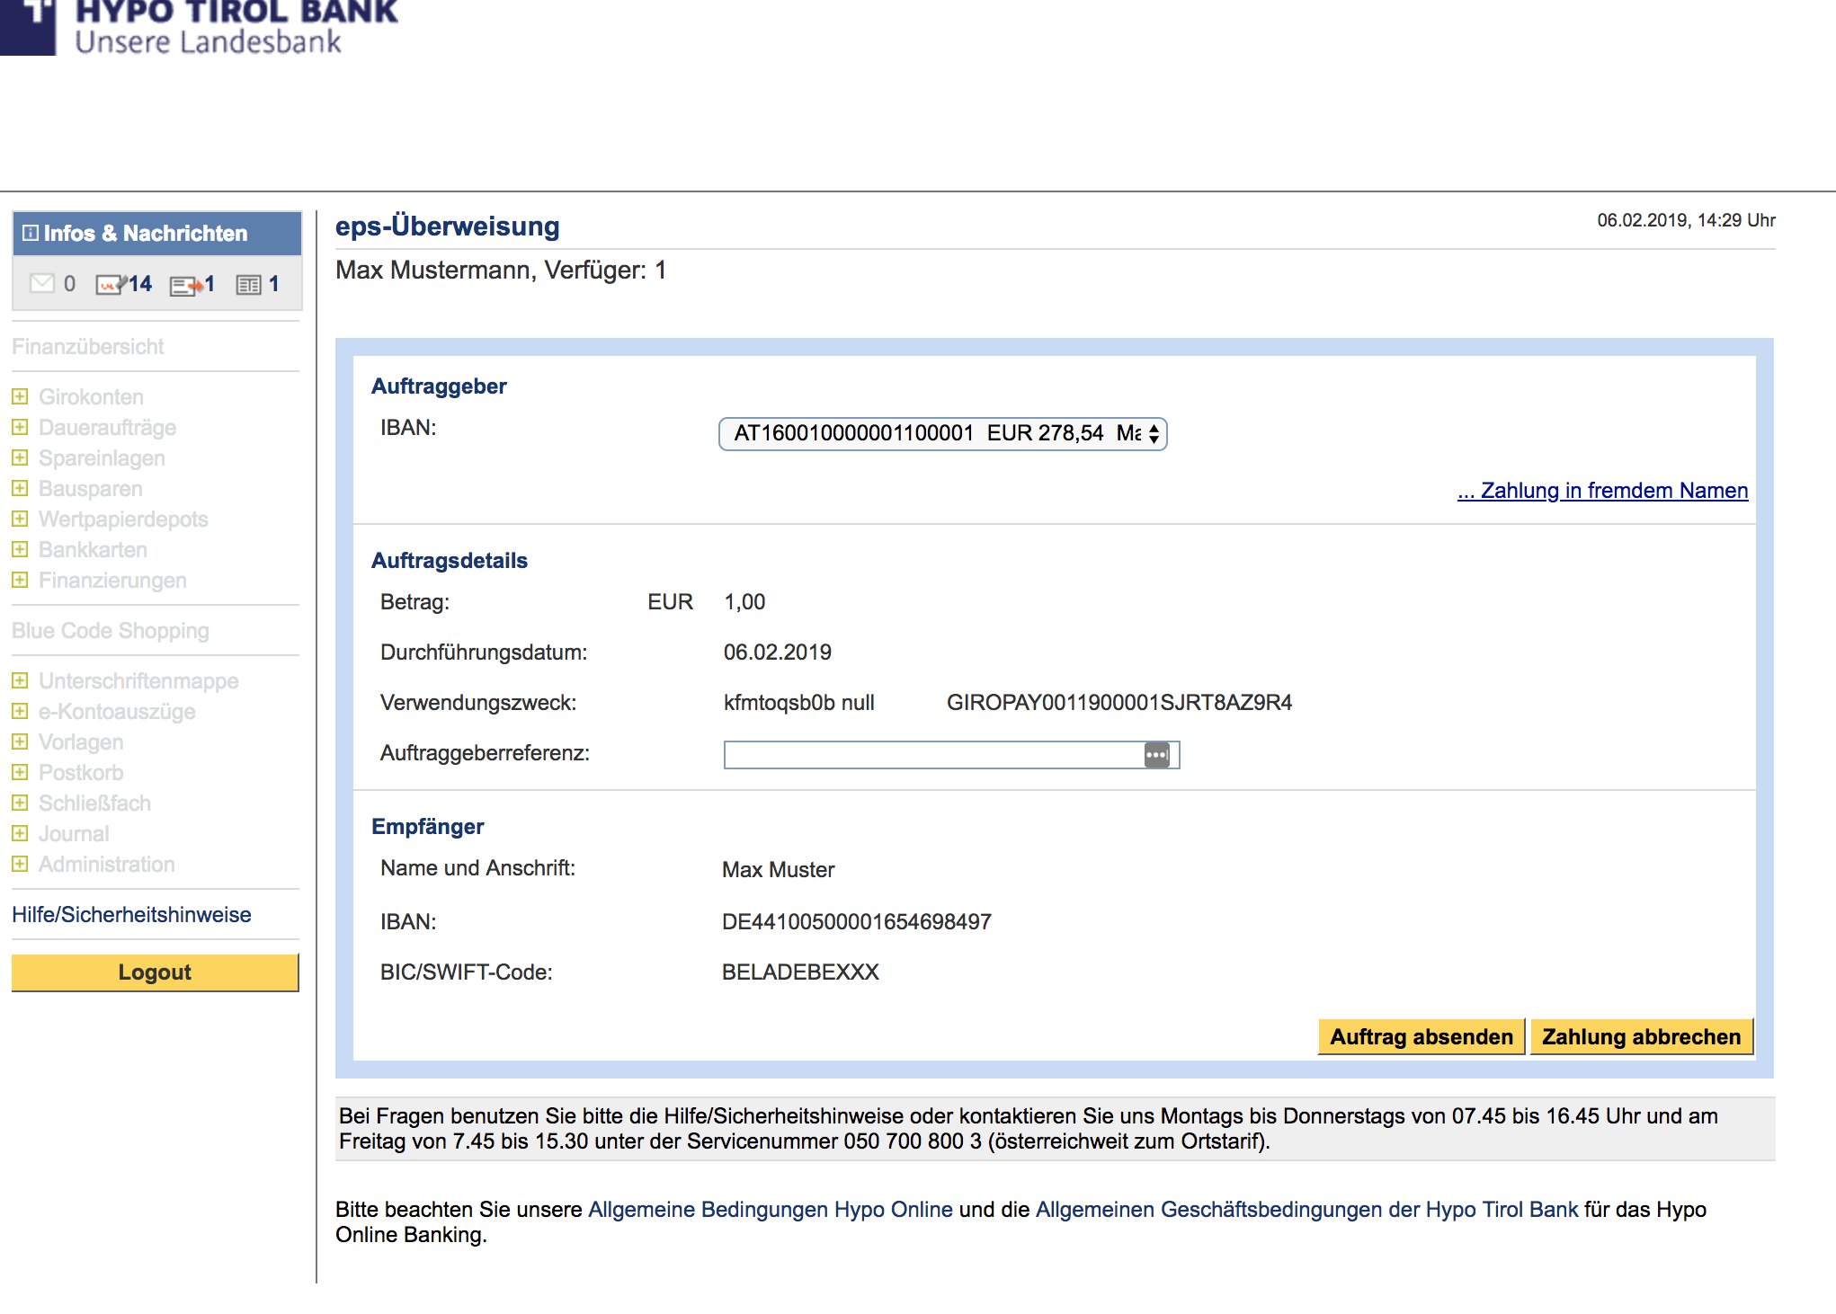Open Hilfe/Sicherheitshinweise link in sidebar
The width and height of the screenshot is (1836, 1314).
[131, 915]
